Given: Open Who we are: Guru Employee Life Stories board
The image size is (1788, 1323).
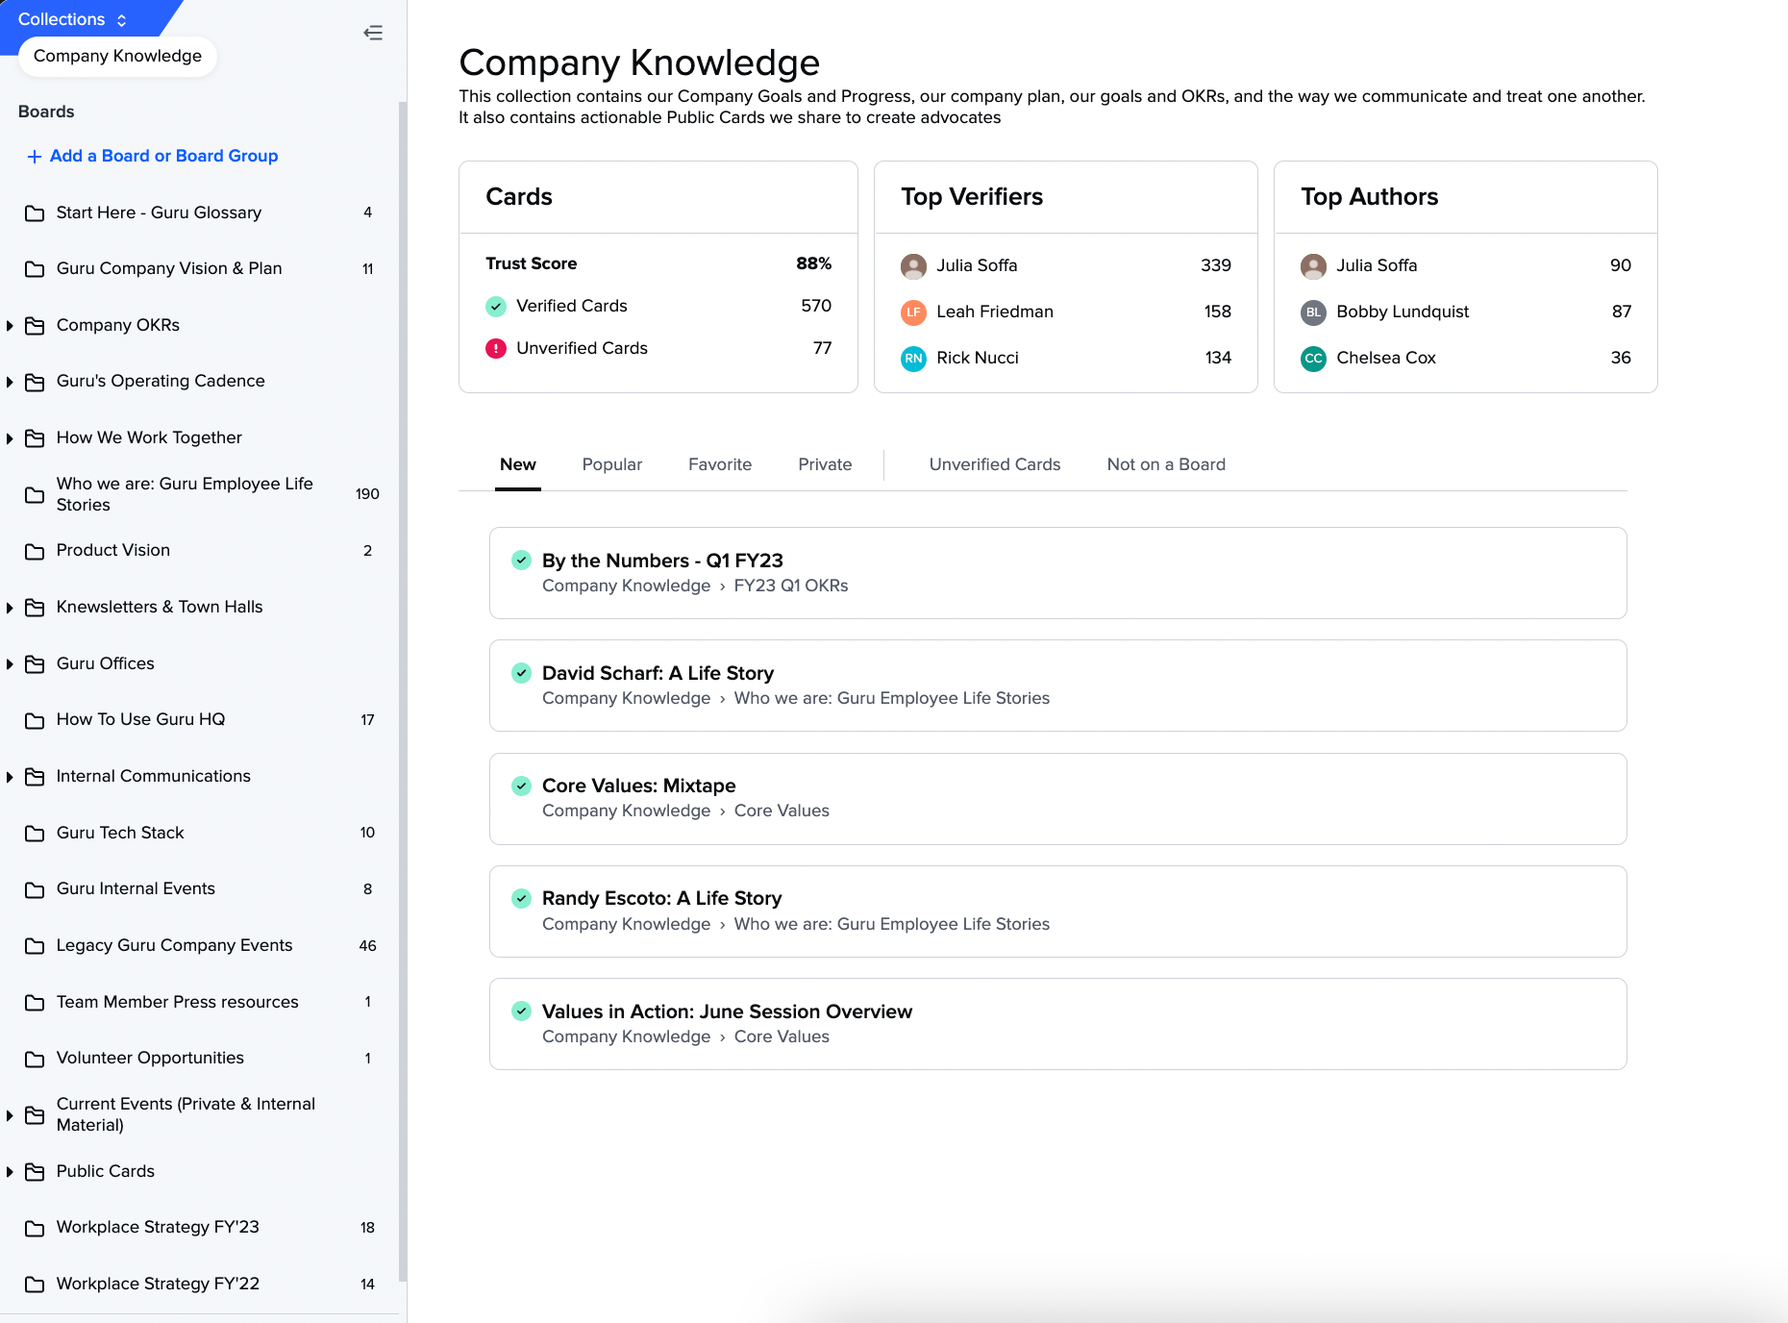Looking at the screenshot, I should (x=197, y=494).
